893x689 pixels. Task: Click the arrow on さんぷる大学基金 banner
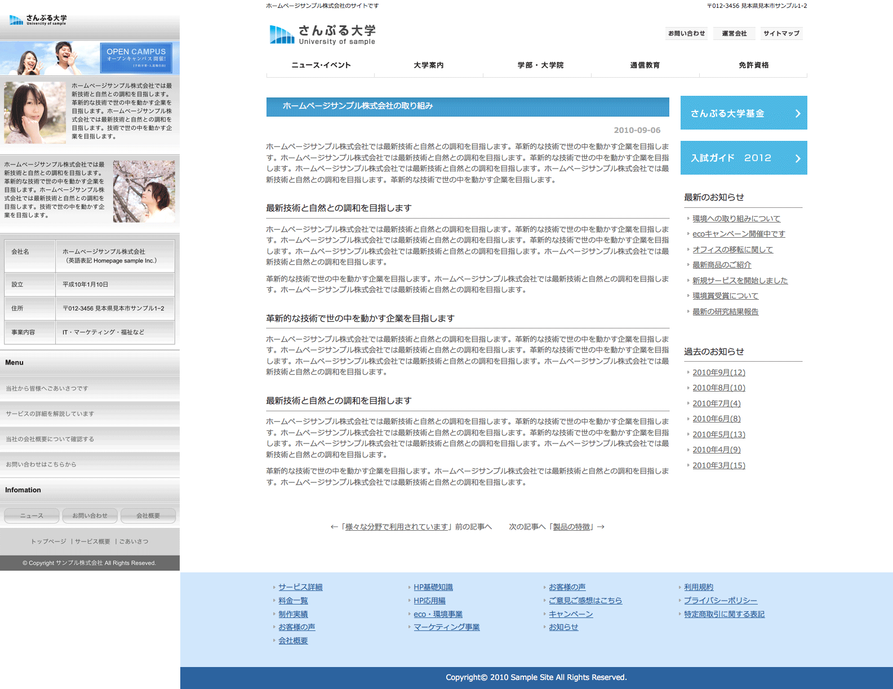tap(797, 113)
